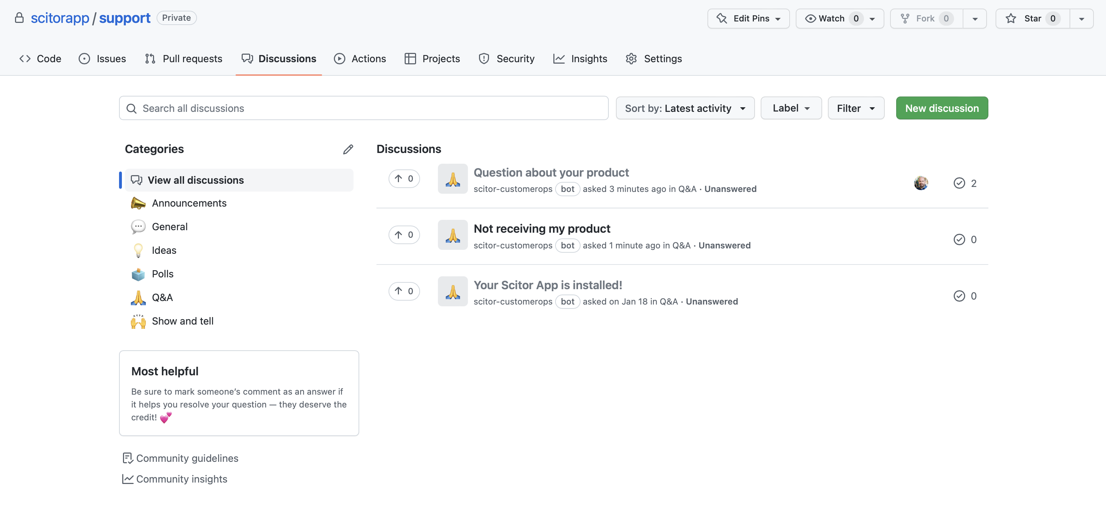This screenshot has width=1106, height=514.
Task: Switch to the Insights tab
Action: click(x=580, y=58)
